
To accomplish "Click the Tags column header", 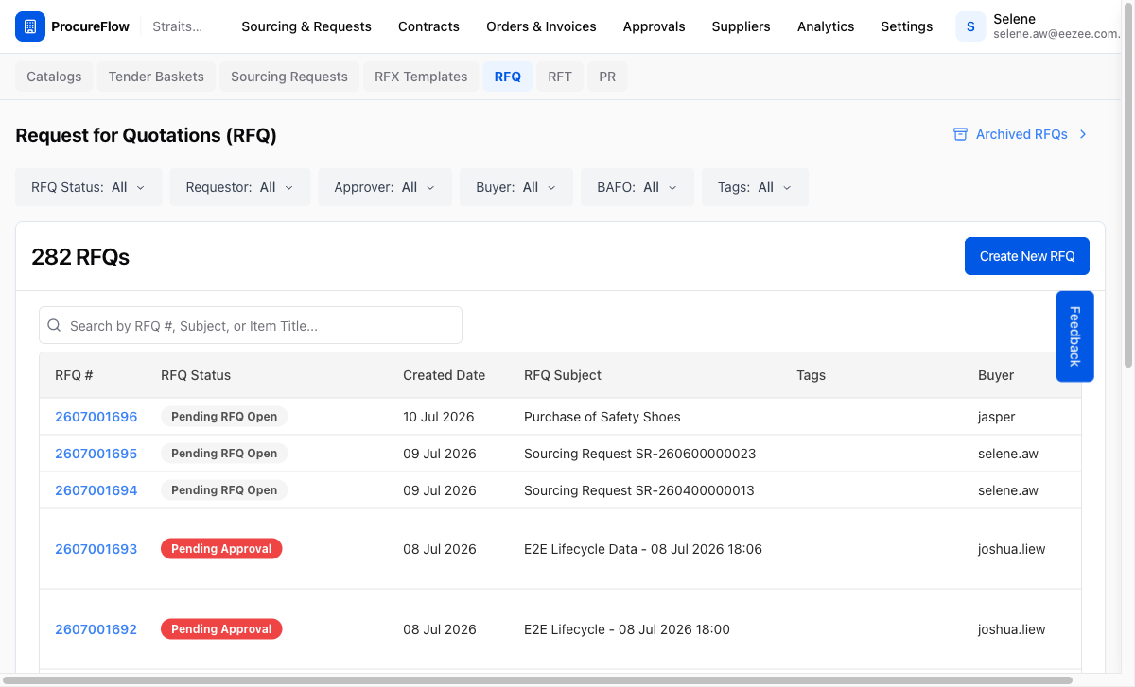I will pos(812,375).
